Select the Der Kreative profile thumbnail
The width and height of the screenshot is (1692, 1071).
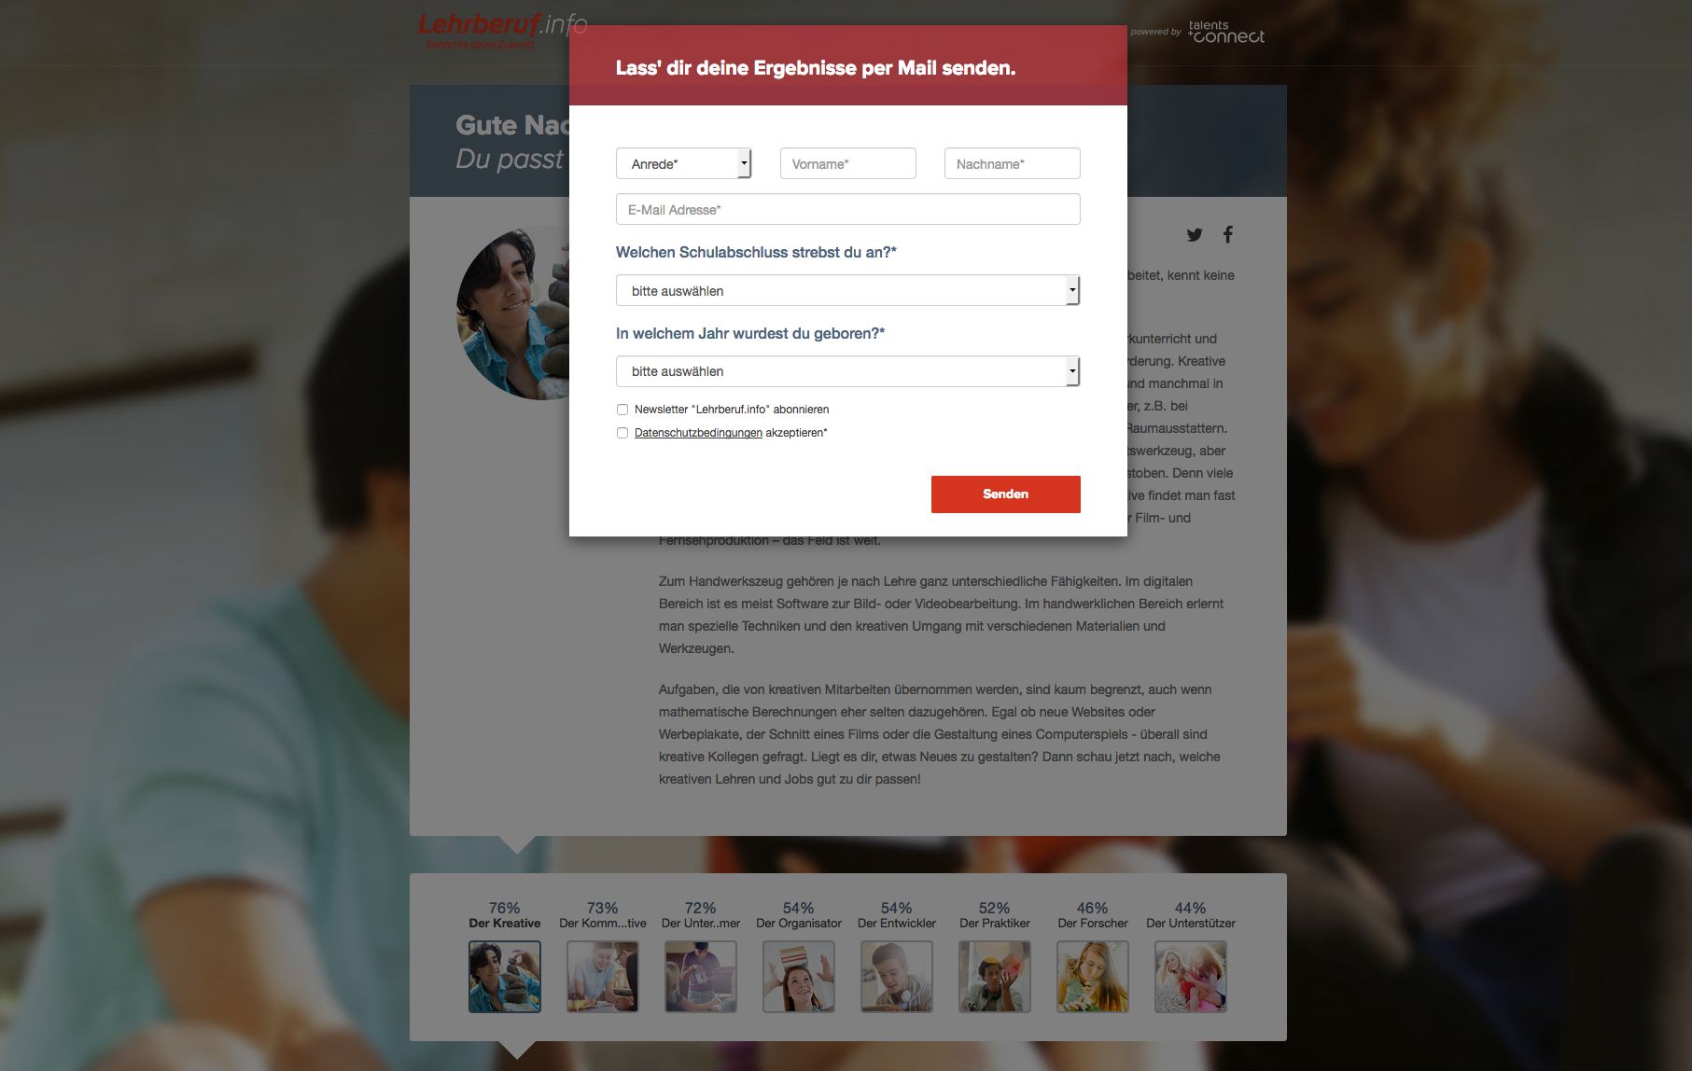pyautogui.click(x=505, y=977)
